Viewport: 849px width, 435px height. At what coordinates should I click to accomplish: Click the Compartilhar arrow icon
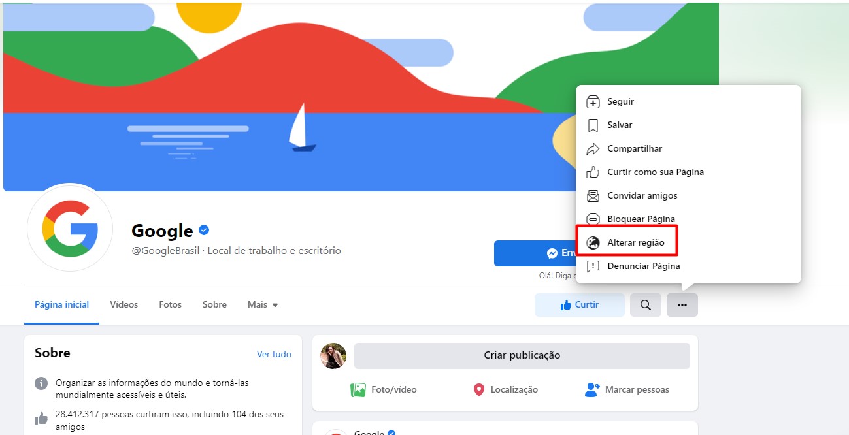tap(593, 149)
